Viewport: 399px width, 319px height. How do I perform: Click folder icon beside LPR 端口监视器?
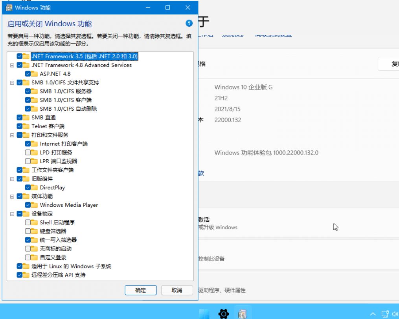point(34,161)
